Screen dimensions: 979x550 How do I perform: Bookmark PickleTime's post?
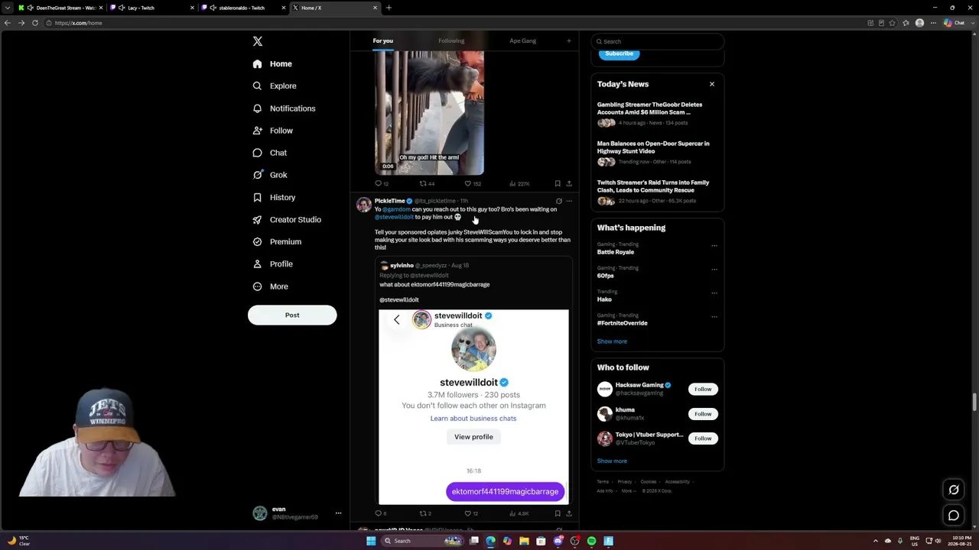point(558,513)
